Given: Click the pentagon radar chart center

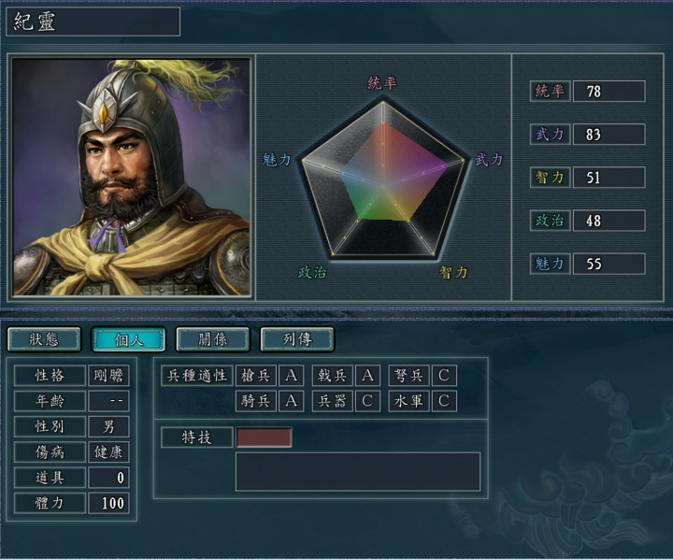Looking at the screenshot, I should pyautogui.click(x=383, y=187).
